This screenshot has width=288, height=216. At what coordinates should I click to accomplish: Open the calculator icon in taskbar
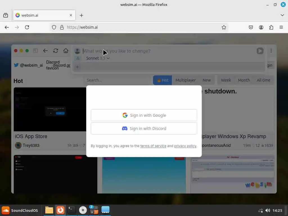[94, 210]
